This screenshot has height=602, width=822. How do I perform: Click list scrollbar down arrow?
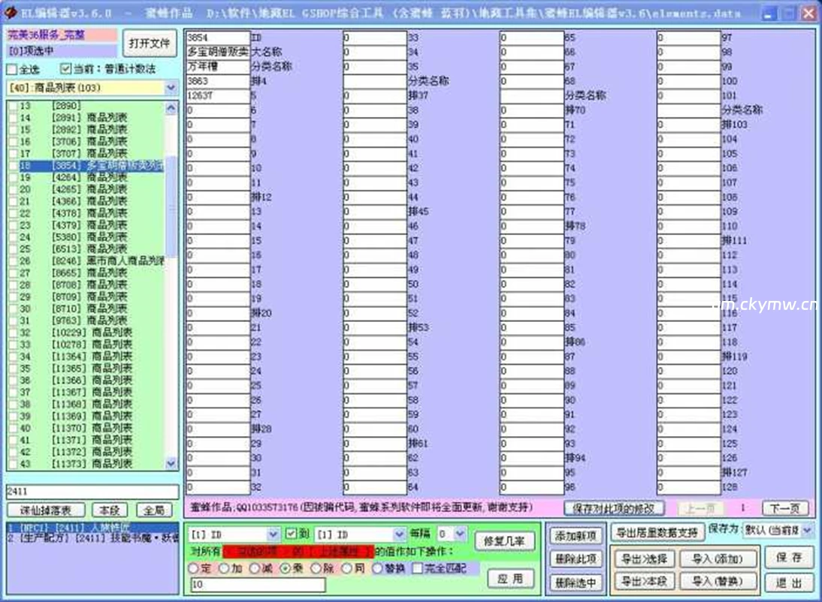click(171, 464)
